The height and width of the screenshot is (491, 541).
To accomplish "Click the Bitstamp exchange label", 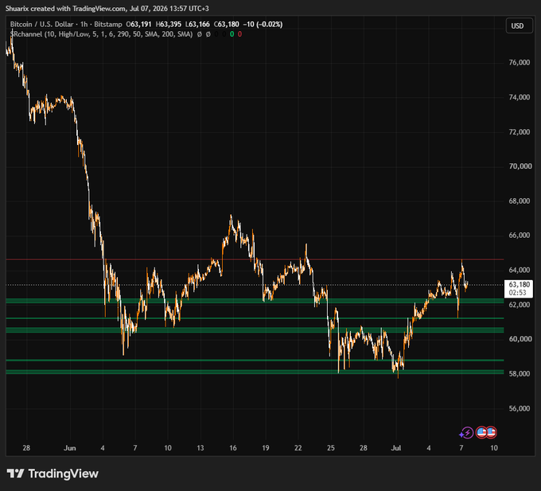I will [x=108, y=24].
